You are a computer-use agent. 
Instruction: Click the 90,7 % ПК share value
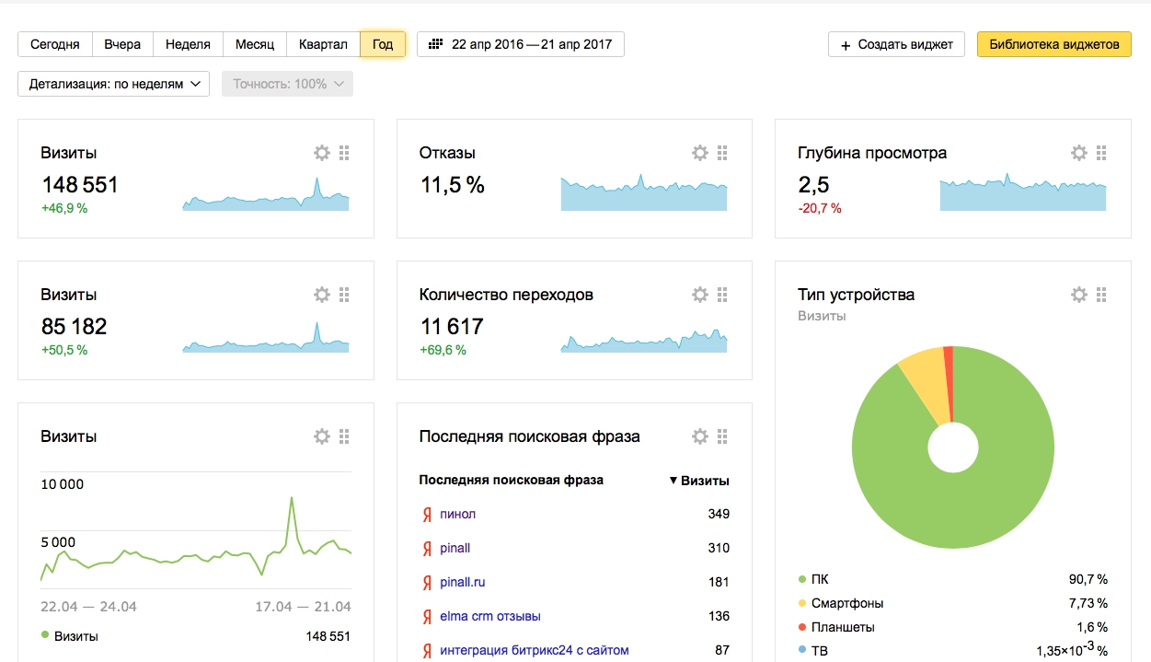1088,579
